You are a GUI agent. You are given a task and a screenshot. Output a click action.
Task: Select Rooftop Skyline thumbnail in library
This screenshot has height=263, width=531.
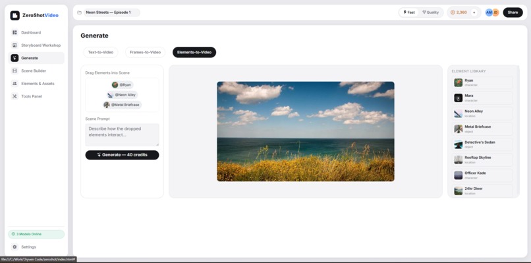click(458, 160)
